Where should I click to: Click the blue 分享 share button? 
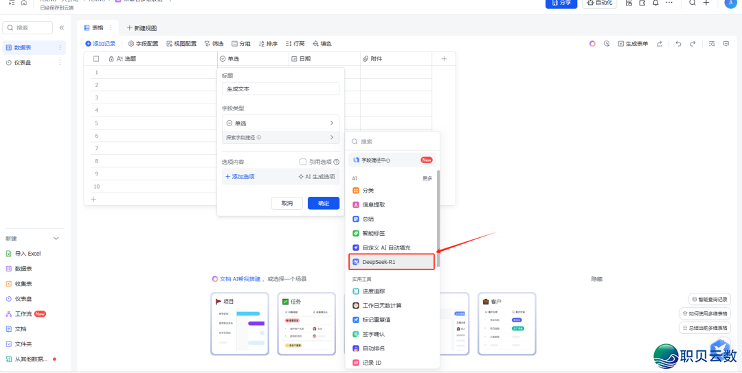[x=561, y=3]
